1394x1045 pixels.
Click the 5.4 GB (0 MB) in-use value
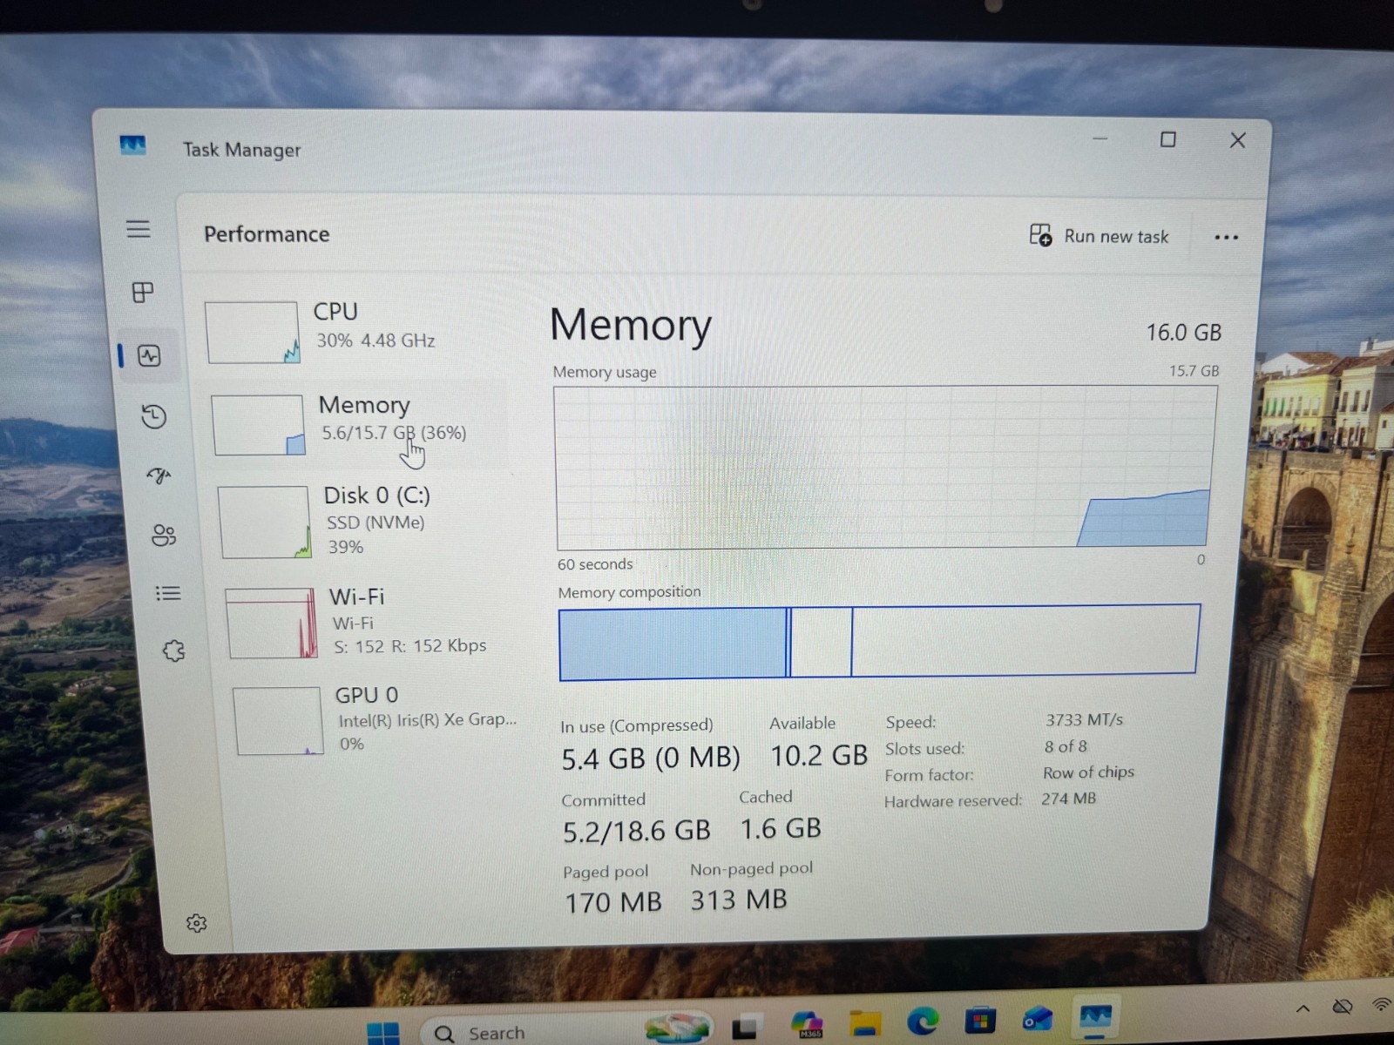click(x=651, y=758)
